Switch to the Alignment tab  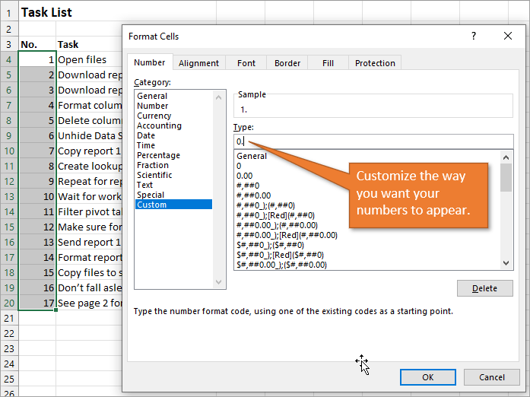(x=198, y=63)
